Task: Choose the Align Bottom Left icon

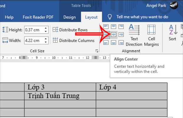Action: click(x=106, y=43)
